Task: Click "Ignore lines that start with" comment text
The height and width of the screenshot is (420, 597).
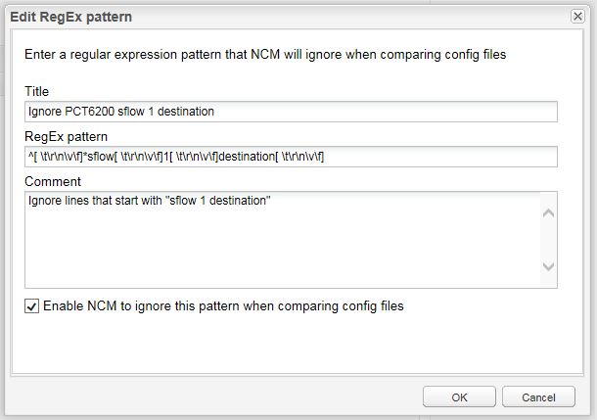Action: tap(149, 202)
